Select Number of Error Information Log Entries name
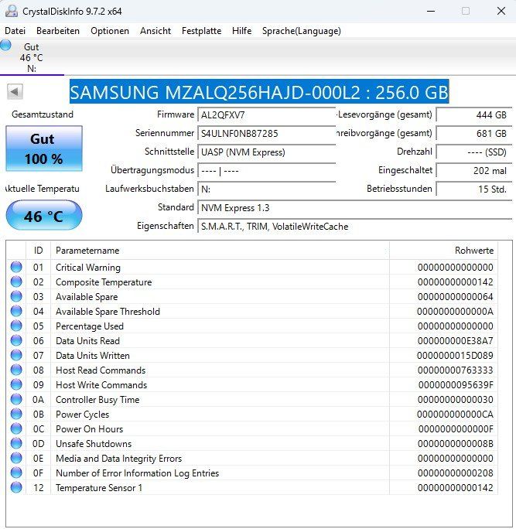This screenshot has width=516, height=529. point(138,473)
